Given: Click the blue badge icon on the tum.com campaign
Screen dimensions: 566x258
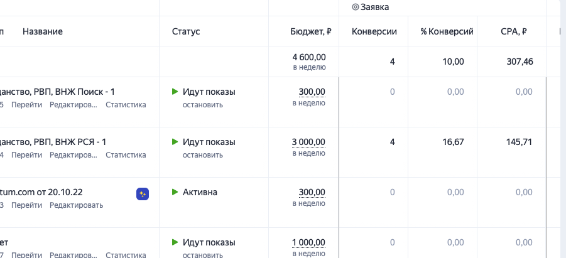Looking at the screenshot, I should (x=143, y=194).
